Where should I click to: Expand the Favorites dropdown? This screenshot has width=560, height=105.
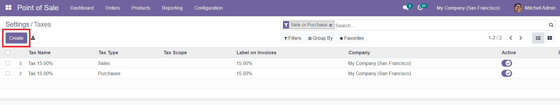[x=352, y=38]
